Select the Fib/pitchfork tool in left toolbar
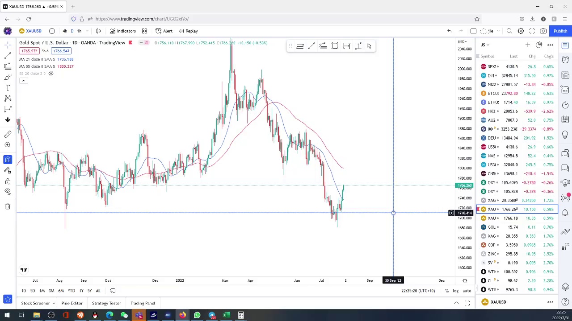 point(8,66)
